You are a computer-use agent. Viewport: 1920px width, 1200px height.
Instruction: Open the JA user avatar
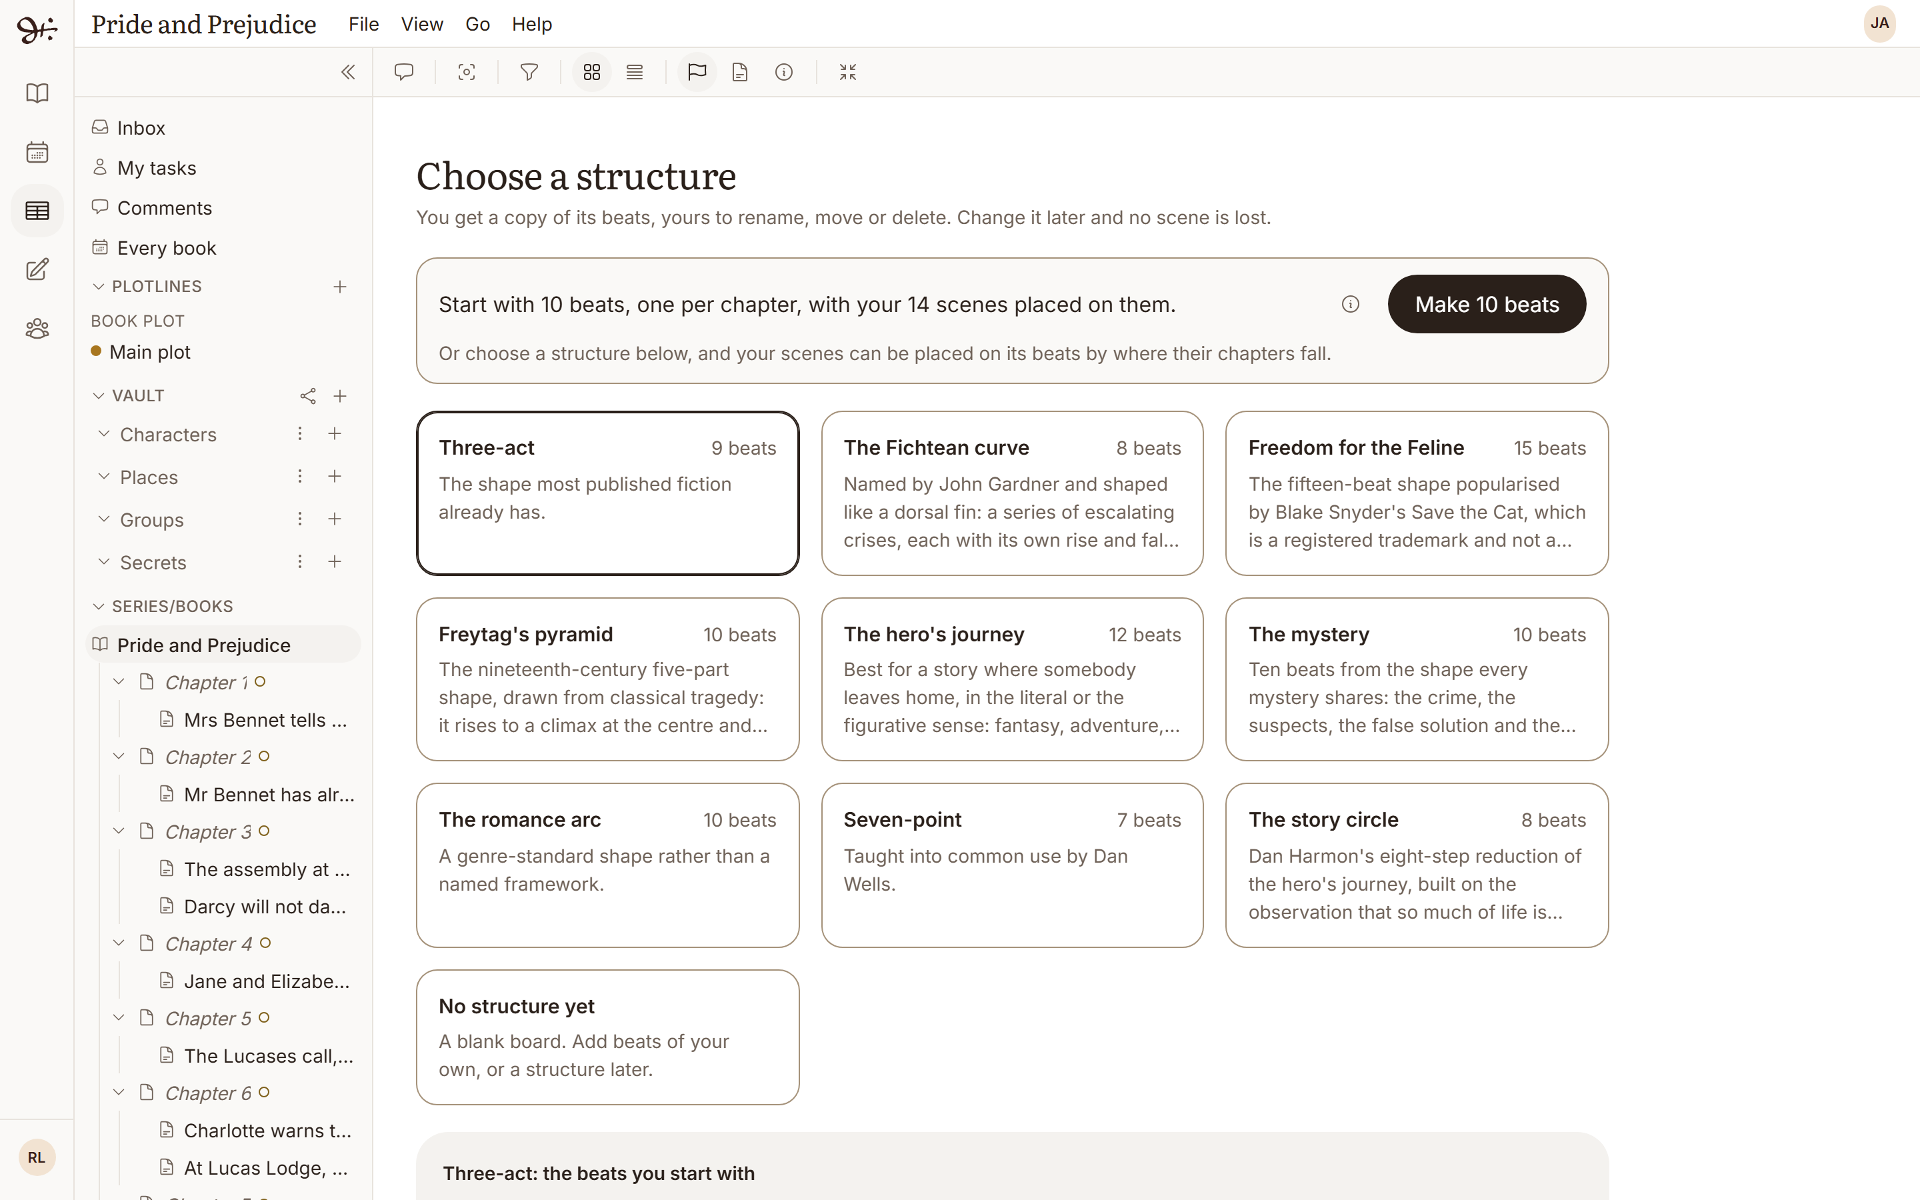tap(1879, 24)
